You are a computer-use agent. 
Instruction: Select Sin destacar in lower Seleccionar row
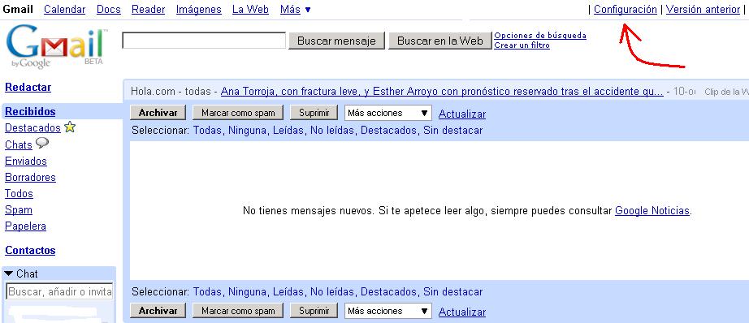pyautogui.click(x=452, y=291)
